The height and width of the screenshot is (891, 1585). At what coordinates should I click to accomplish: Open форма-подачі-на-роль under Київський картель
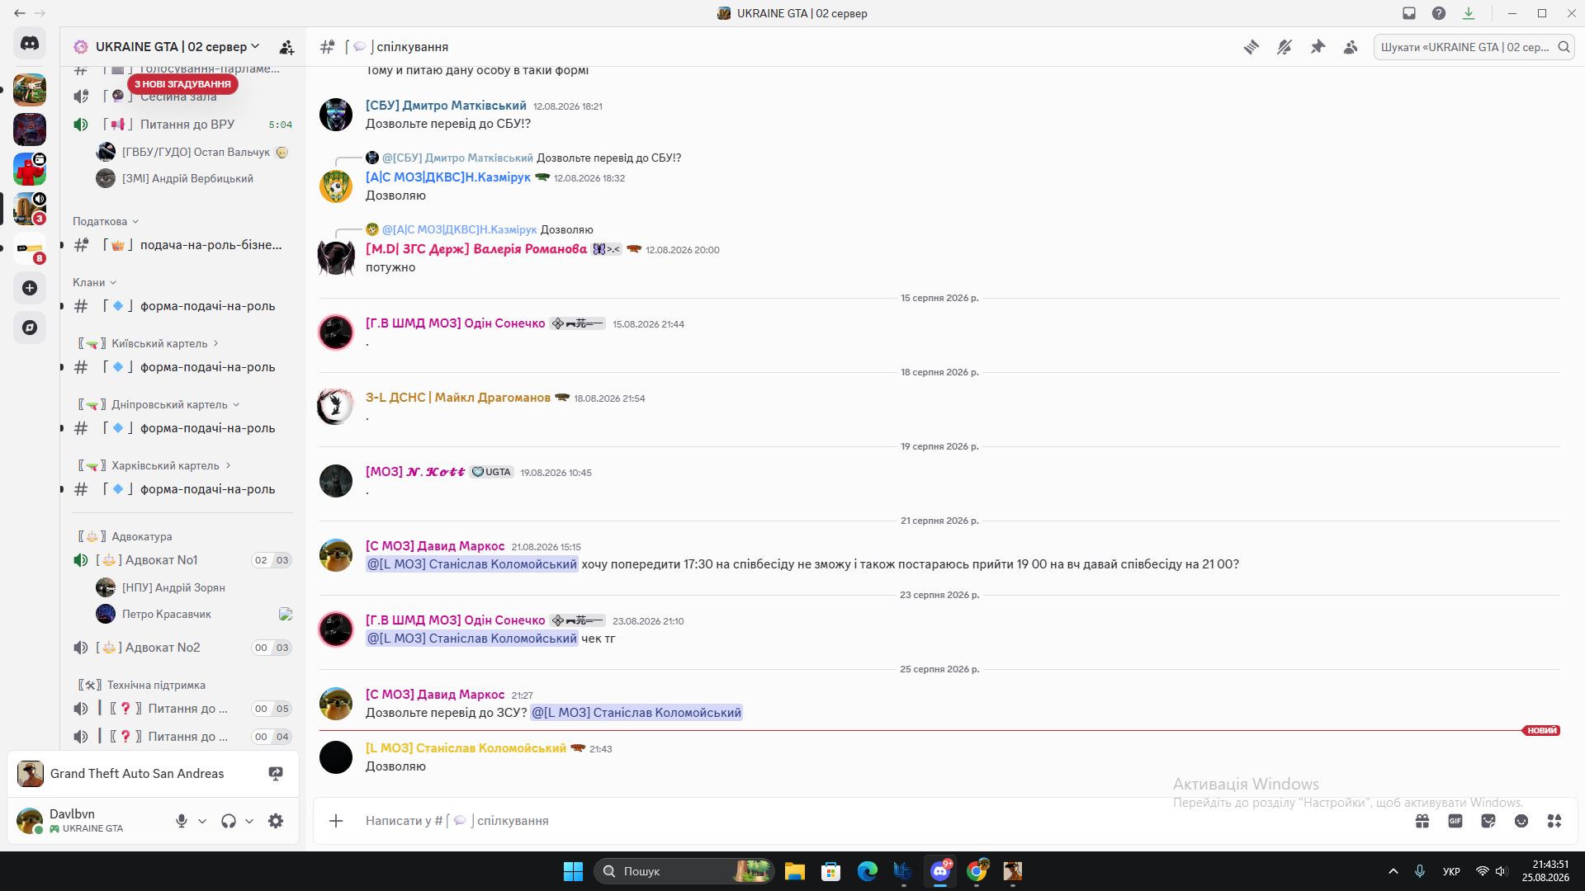(x=182, y=367)
